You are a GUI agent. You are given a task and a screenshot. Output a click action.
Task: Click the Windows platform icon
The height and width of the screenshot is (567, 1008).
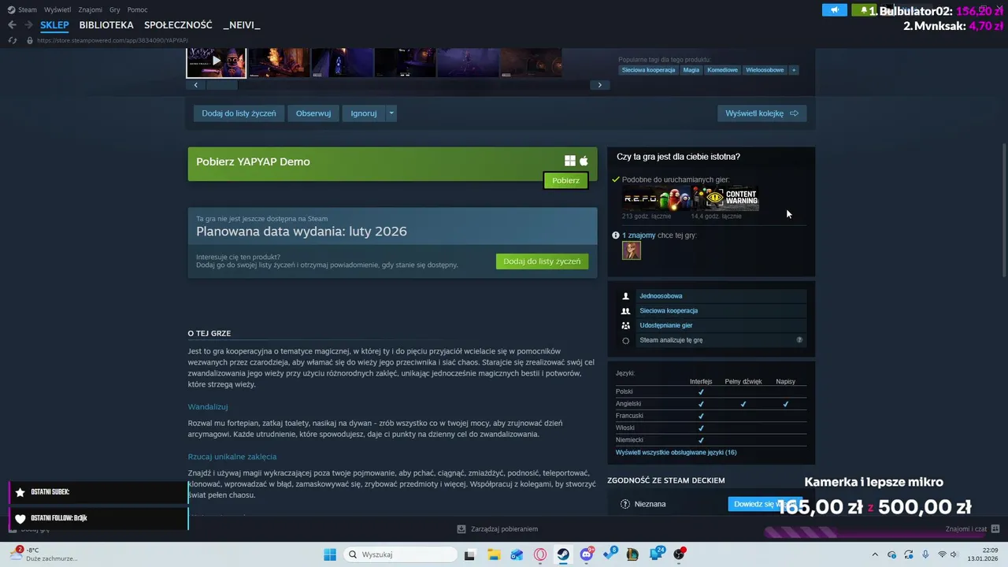coord(570,161)
